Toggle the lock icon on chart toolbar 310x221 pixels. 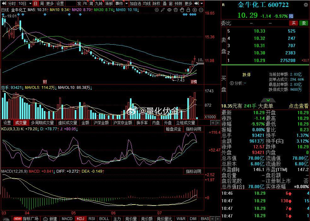pos(188,10)
